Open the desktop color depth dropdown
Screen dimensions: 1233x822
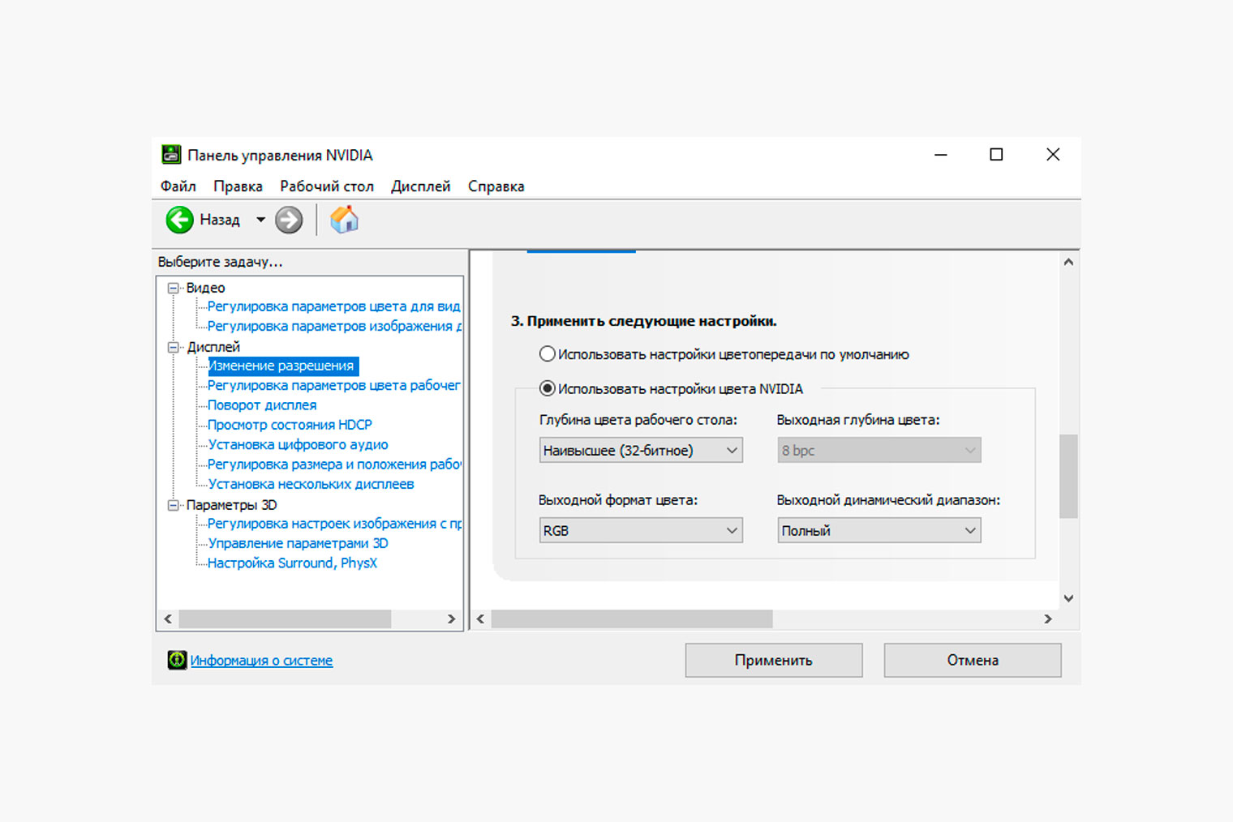pos(641,450)
